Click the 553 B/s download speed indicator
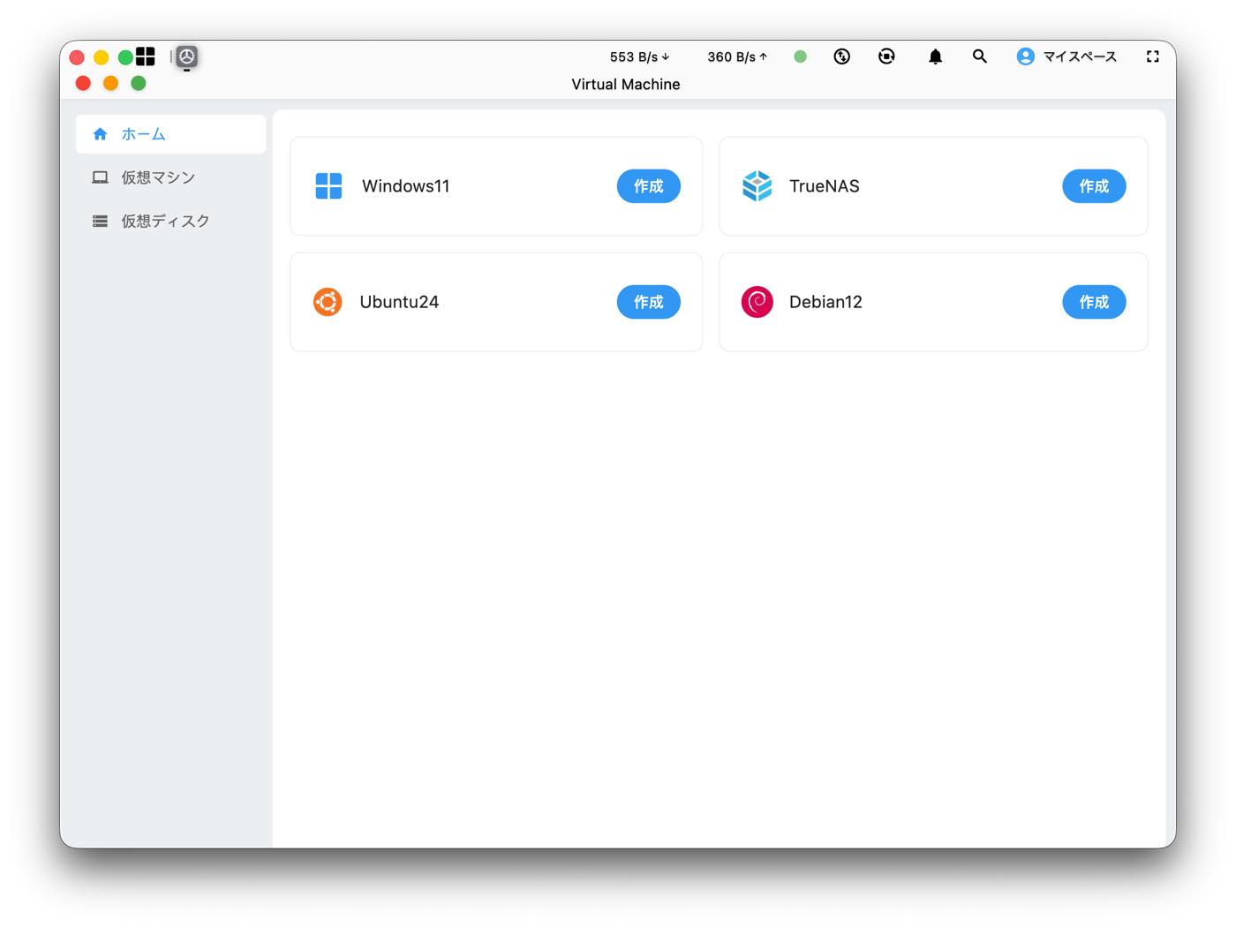 pyautogui.click(x=639, y=57)
